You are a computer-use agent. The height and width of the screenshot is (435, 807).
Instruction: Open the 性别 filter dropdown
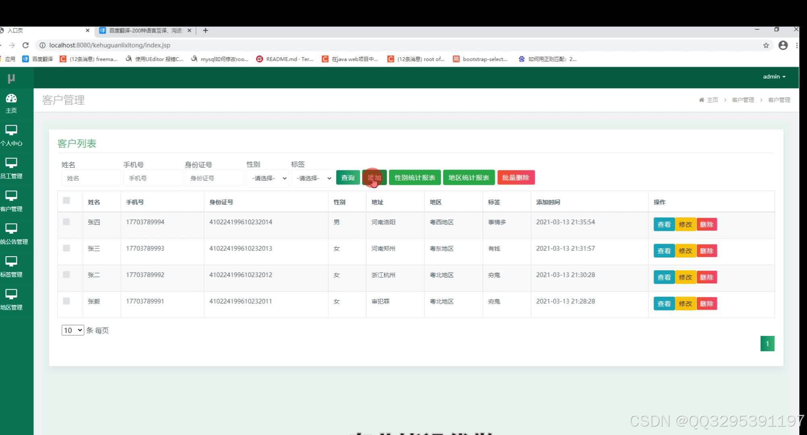pos(267,178)
